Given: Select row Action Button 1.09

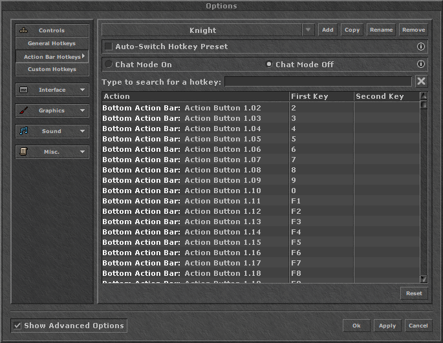Looking at the screenshot, I should [261, 180].
